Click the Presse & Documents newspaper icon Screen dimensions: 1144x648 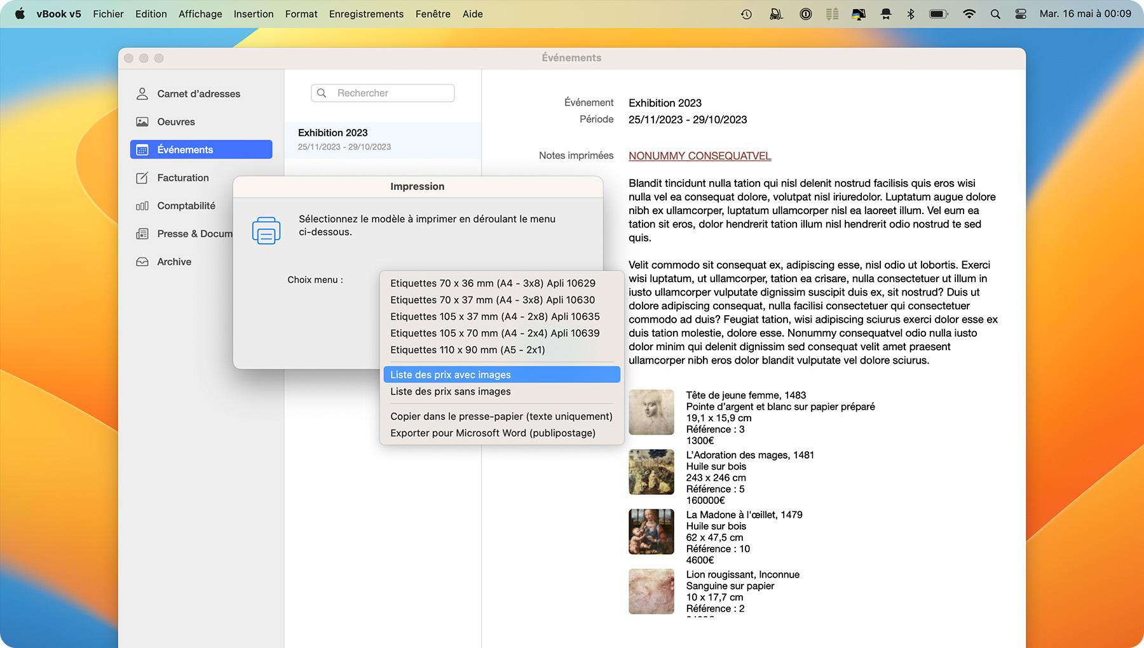142,234
